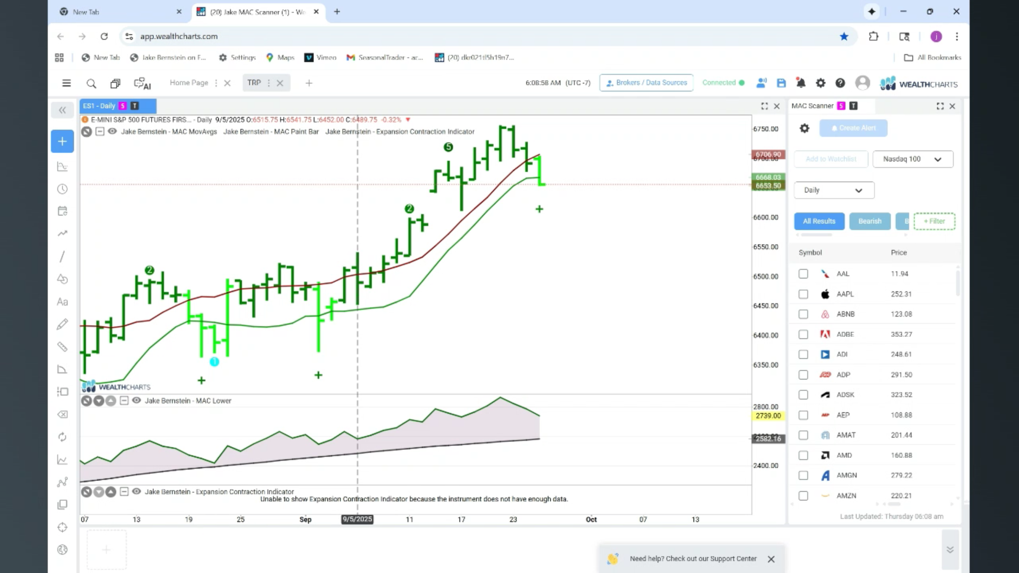Open the help question mark icon

tap(840, 83)
